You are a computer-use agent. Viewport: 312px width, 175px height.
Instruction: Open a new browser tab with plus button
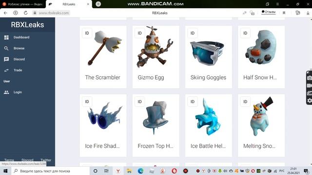98,4
